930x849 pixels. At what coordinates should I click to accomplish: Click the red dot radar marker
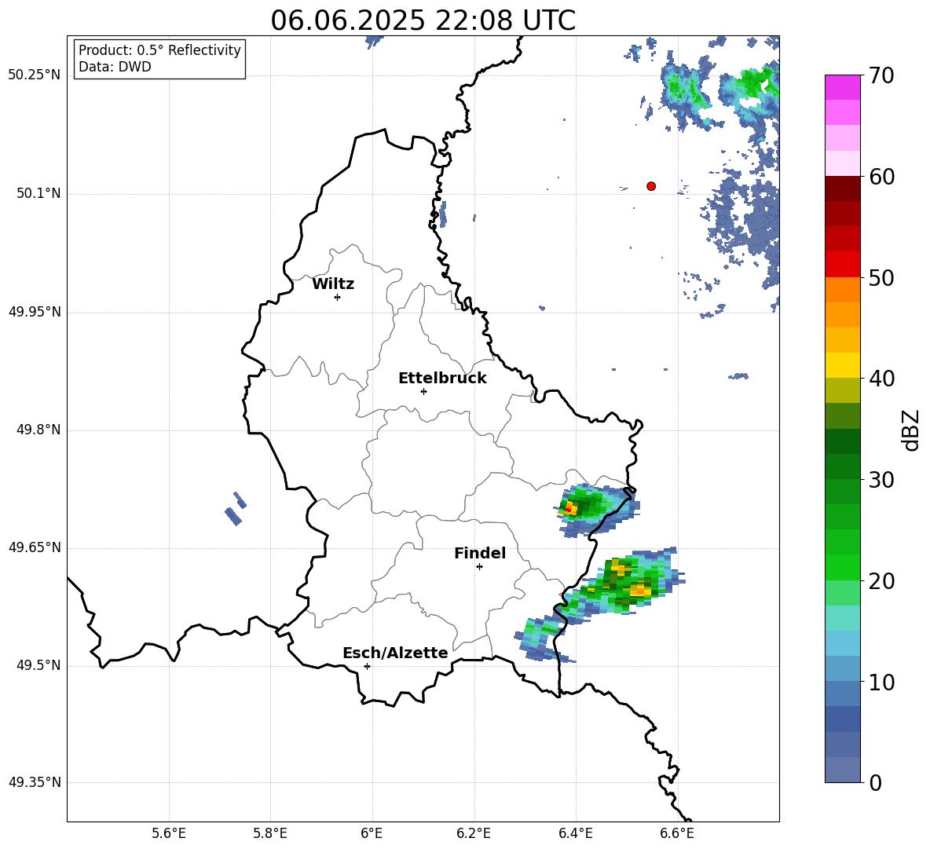[651, 186]
